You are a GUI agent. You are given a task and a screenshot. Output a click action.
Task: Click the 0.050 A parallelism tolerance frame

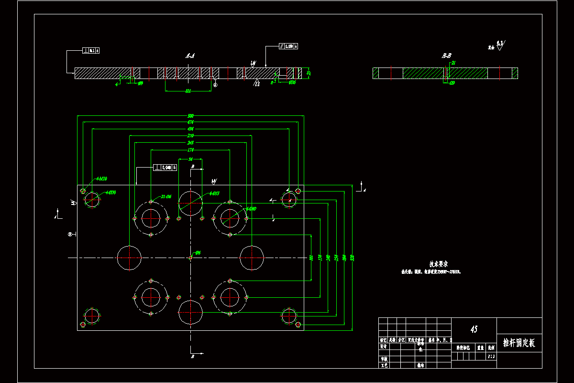point(288,46)
